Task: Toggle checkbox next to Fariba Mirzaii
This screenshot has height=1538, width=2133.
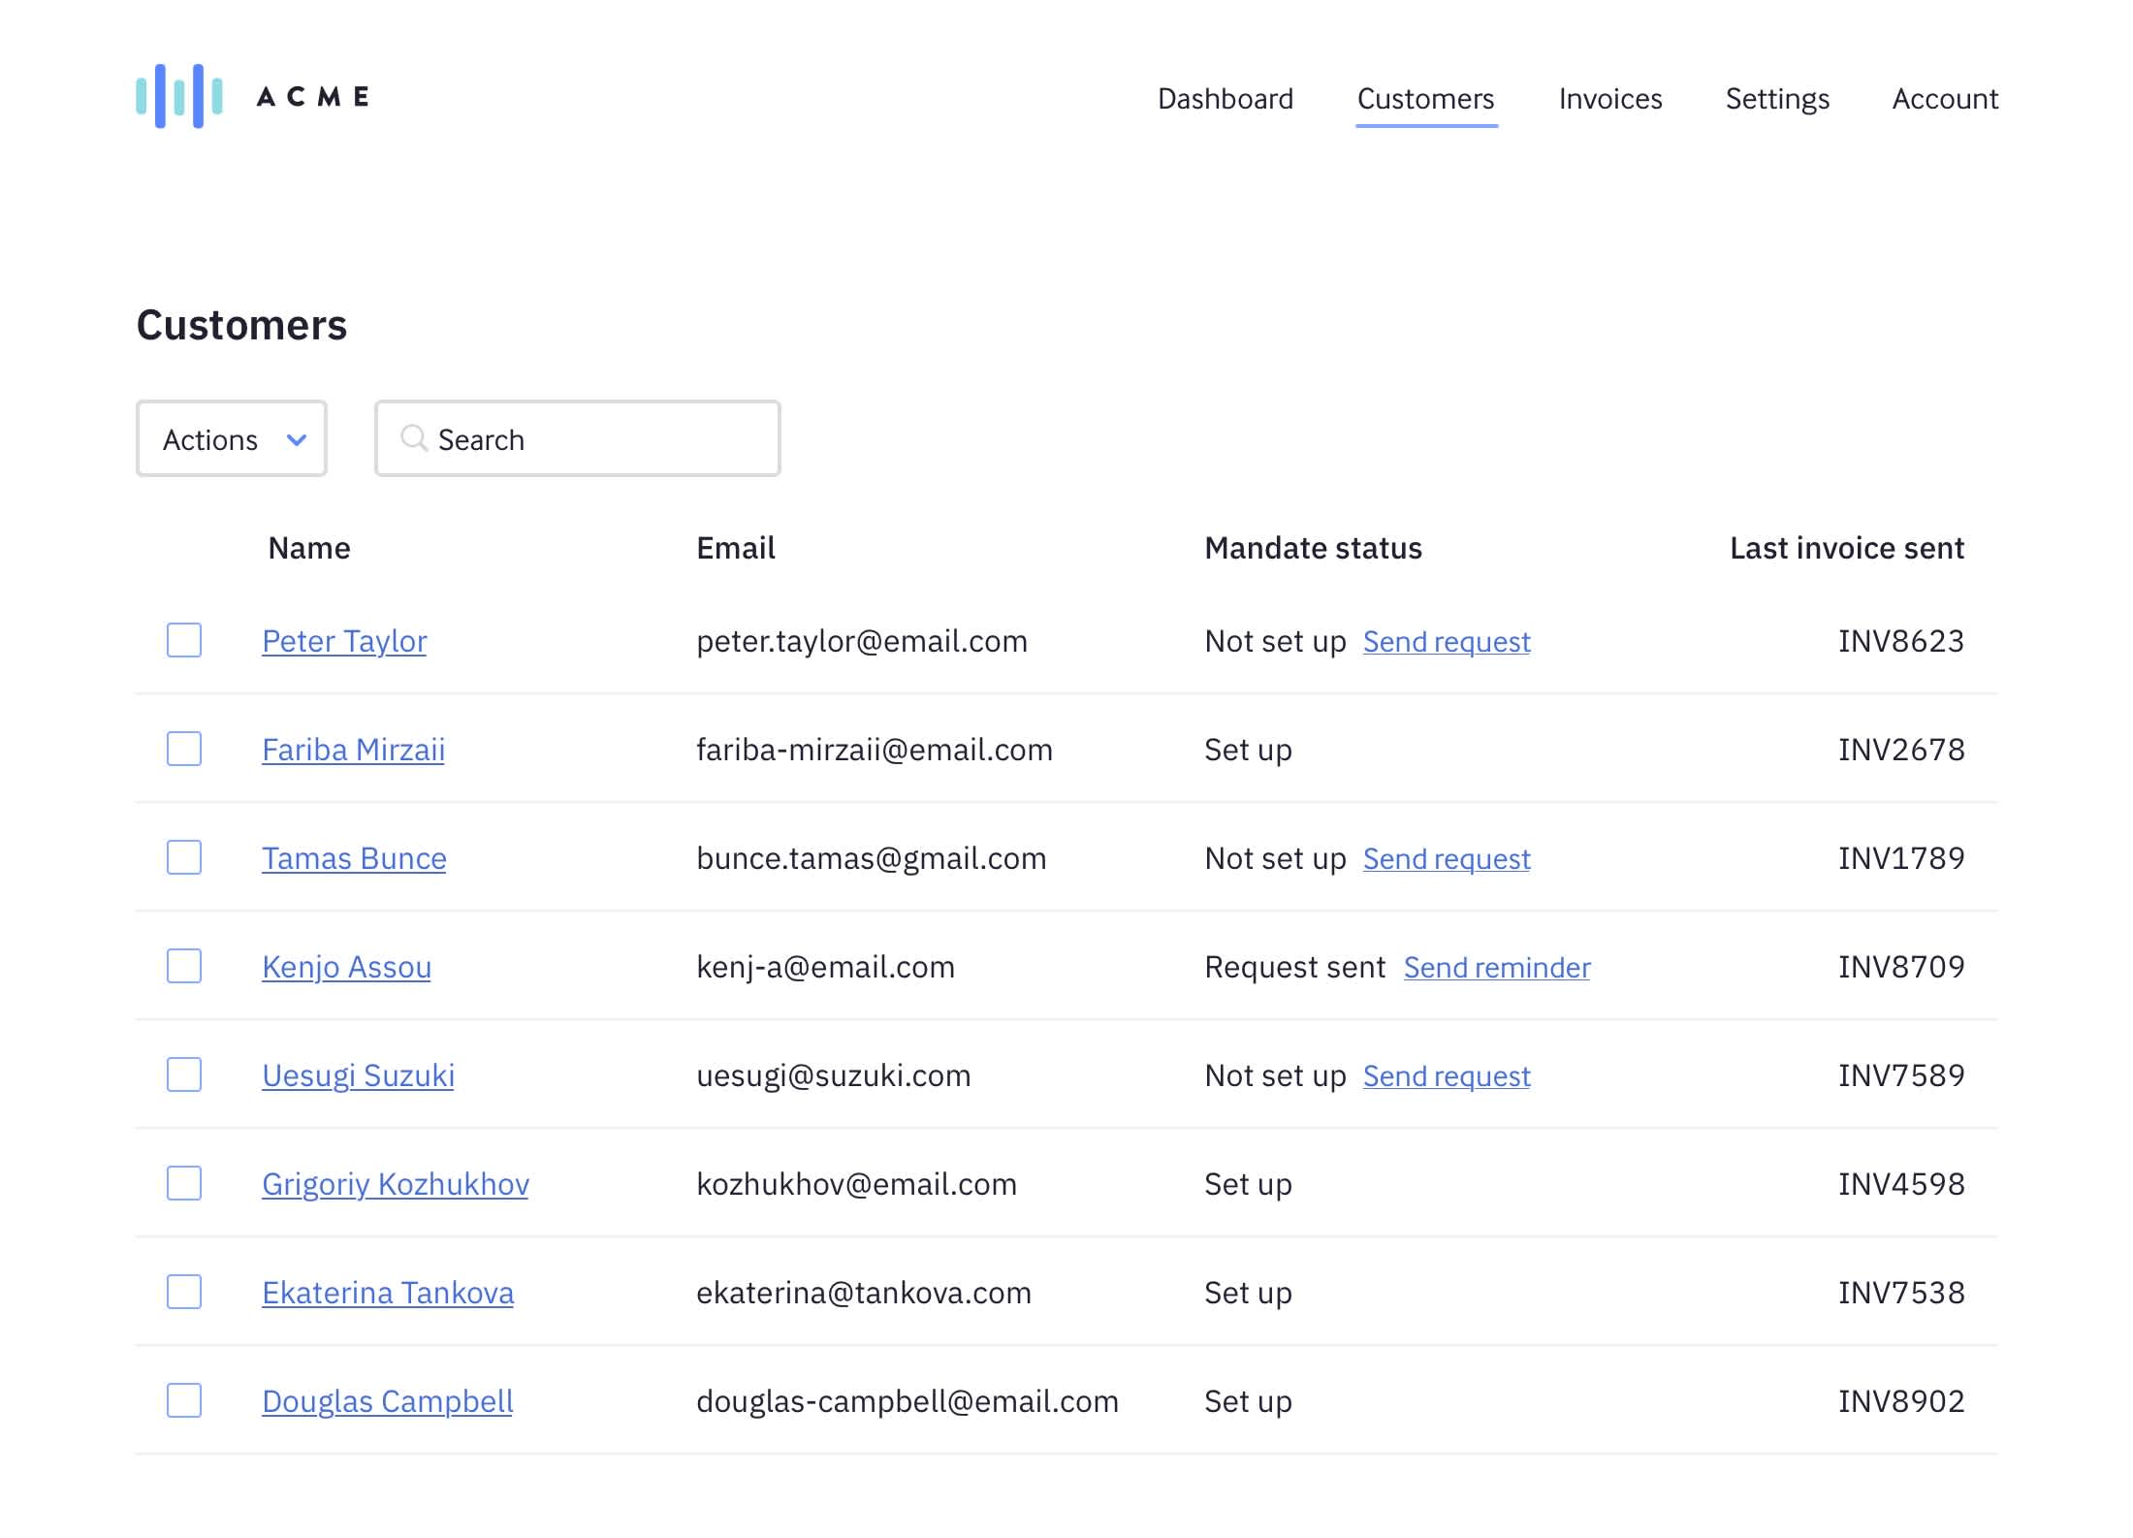Action: 184,749
